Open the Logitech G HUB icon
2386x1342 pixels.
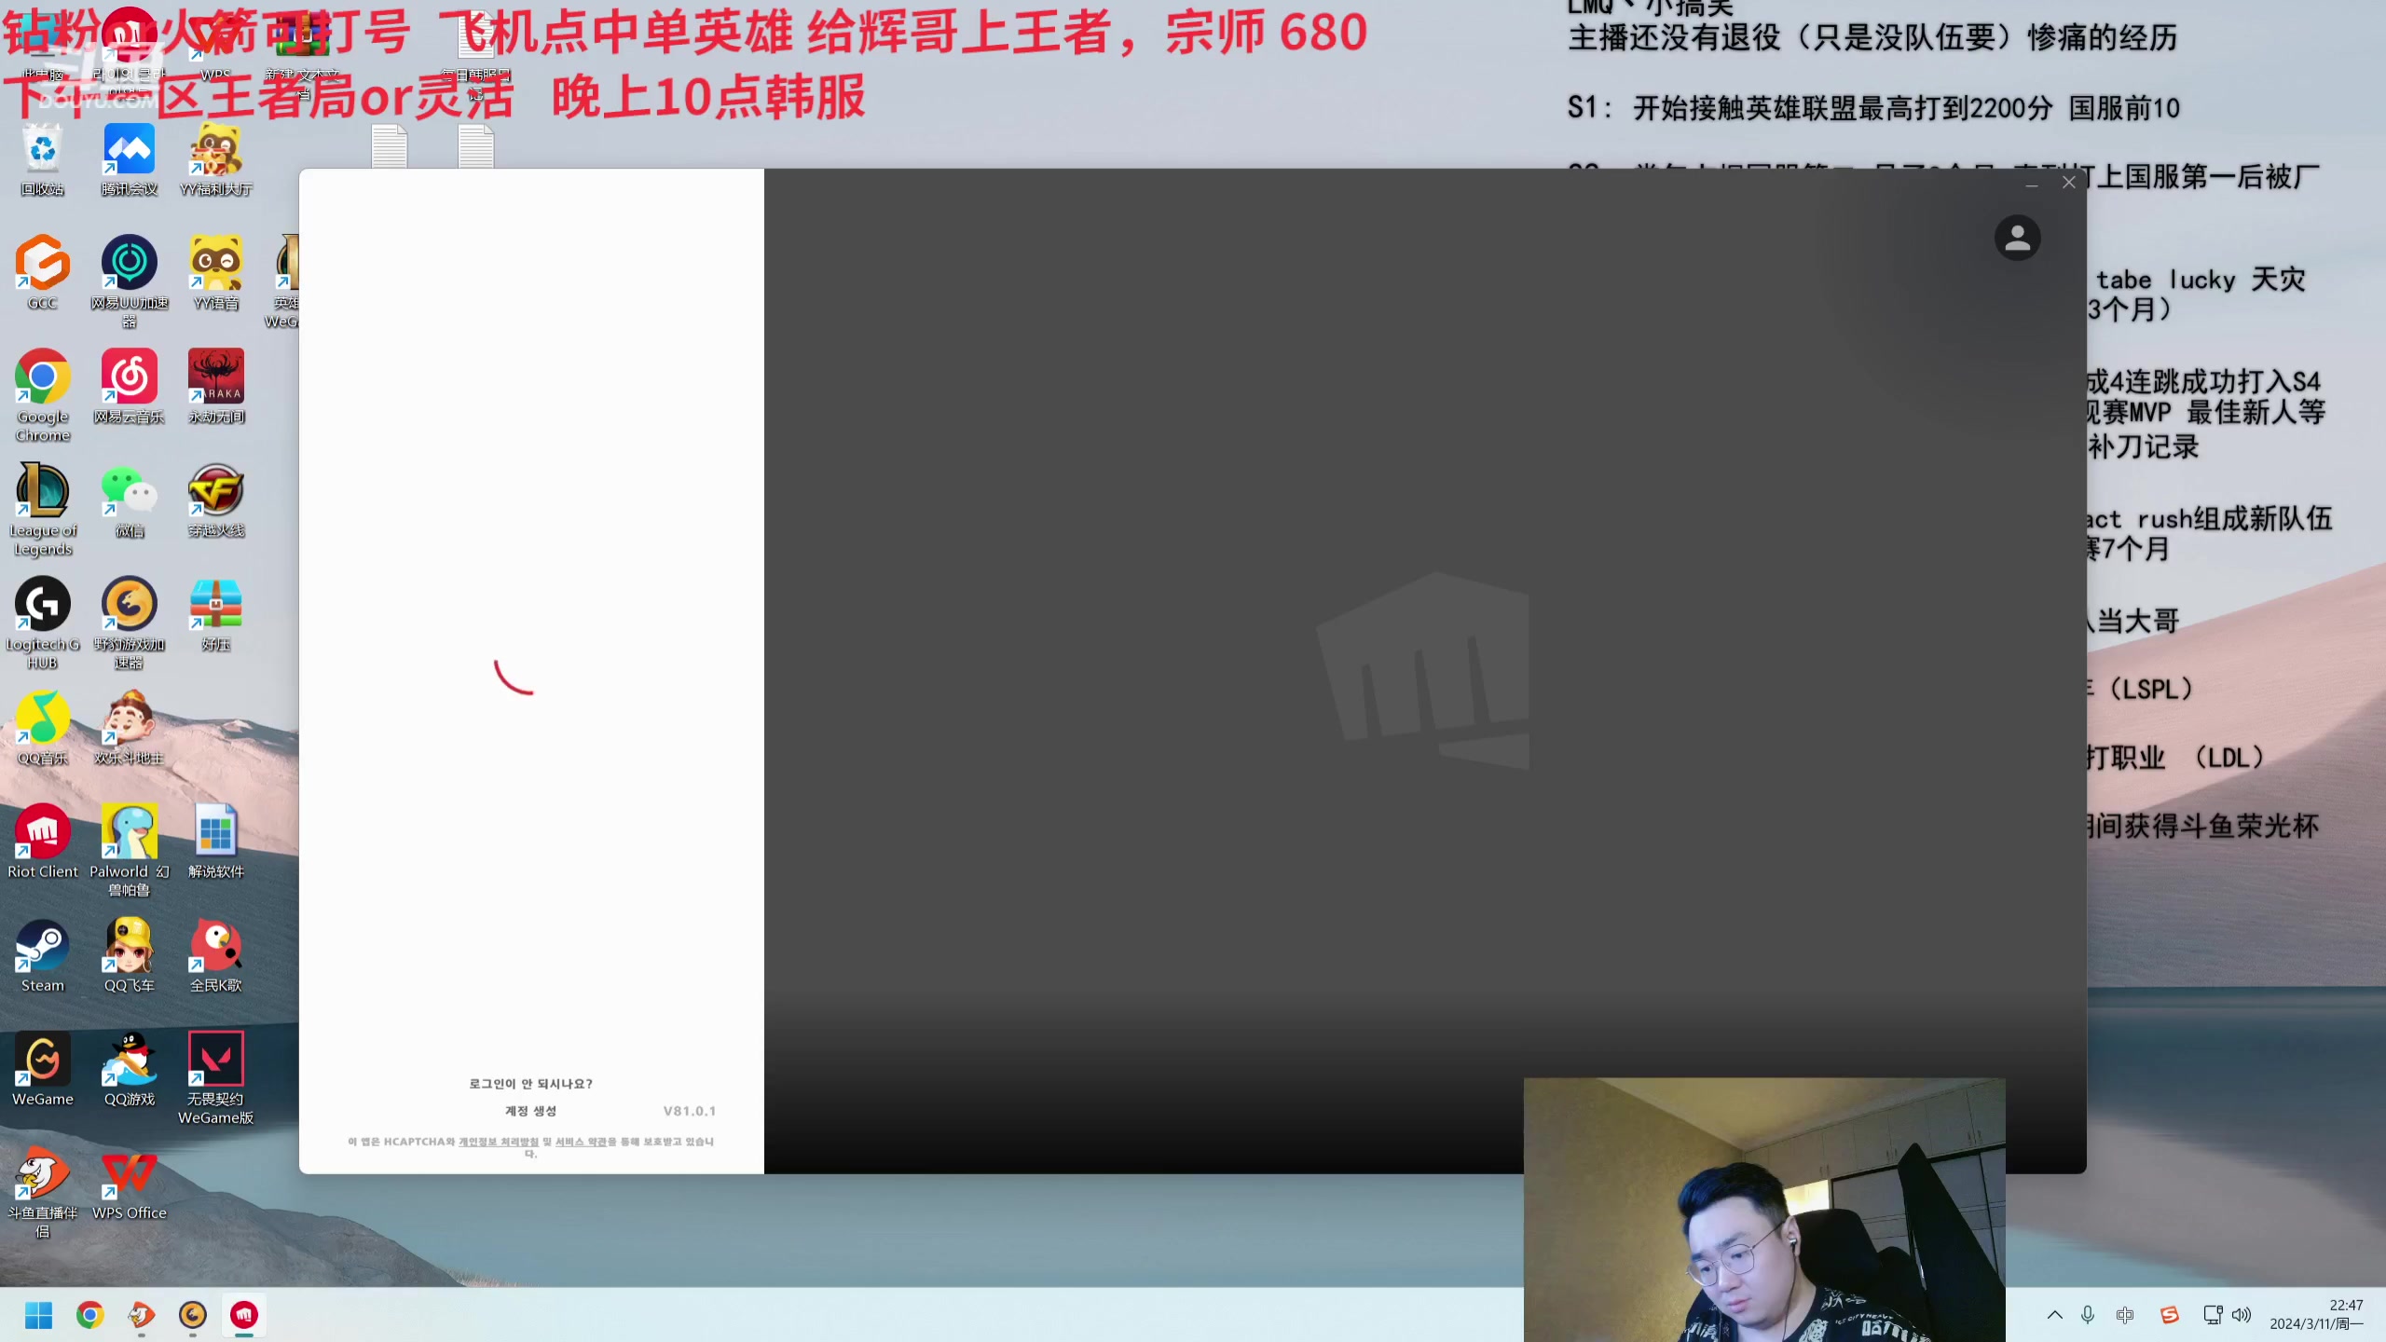43,623
